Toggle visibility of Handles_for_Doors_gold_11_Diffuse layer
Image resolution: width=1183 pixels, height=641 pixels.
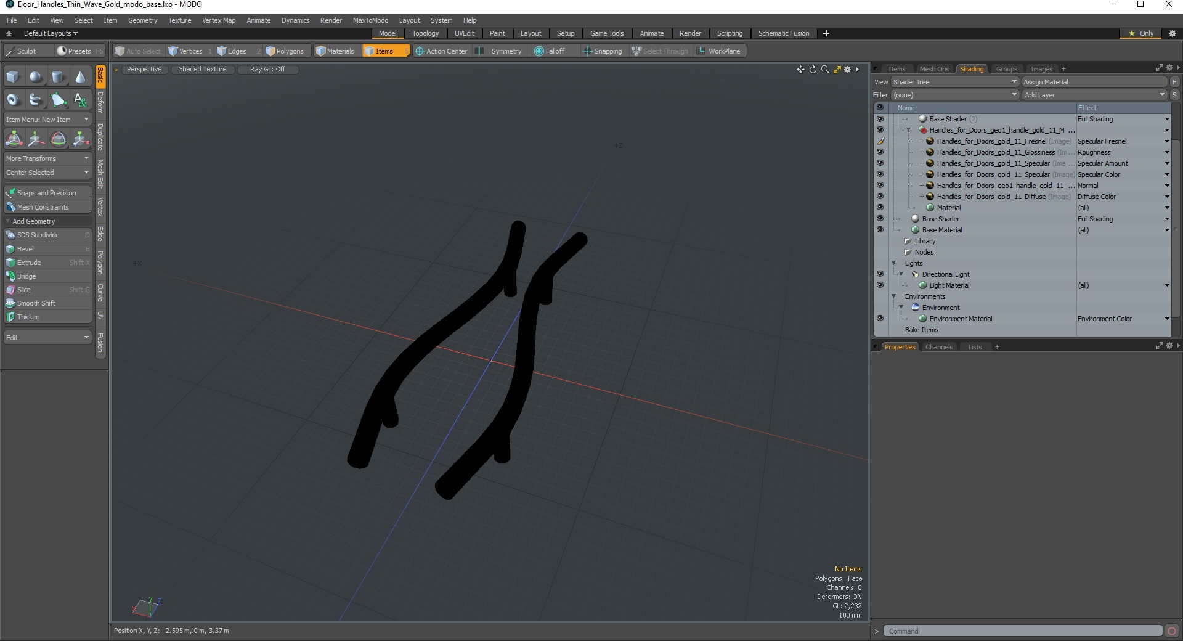pyautogui.click(x=880, y=197)
